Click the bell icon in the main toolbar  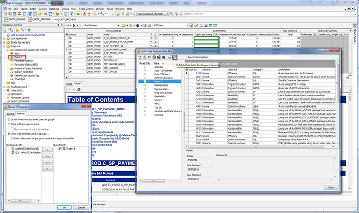click(123, 14)
